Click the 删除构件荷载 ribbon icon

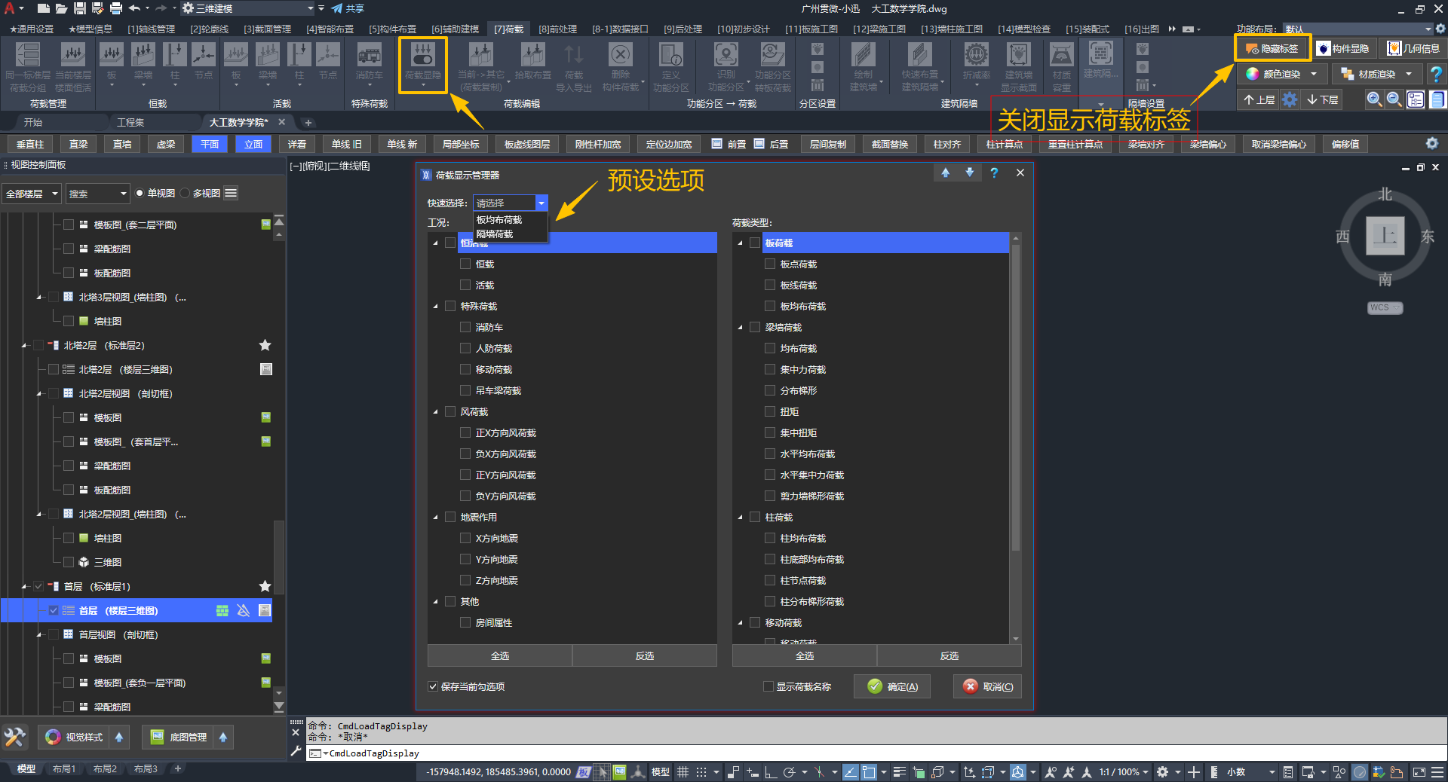click(x=621, y=66)
